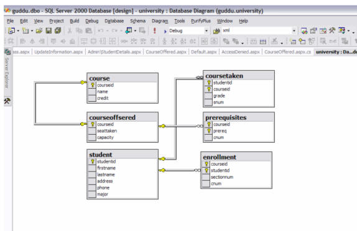The width and height of the screenshot is (357, 231).
Task: Switch to CourseOffered.aspx.cs tab
Action: pos(288,52)
